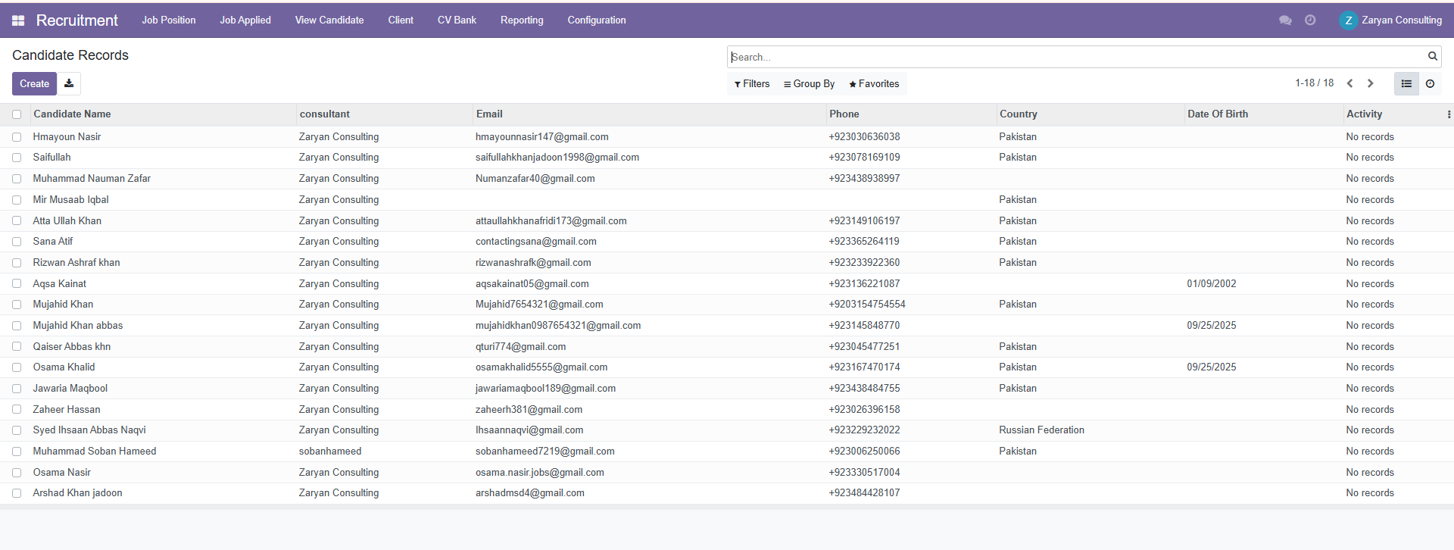Screen dimensions: 1454x550
Task: Expand the Filters dropdown
Action: [752, 83]
